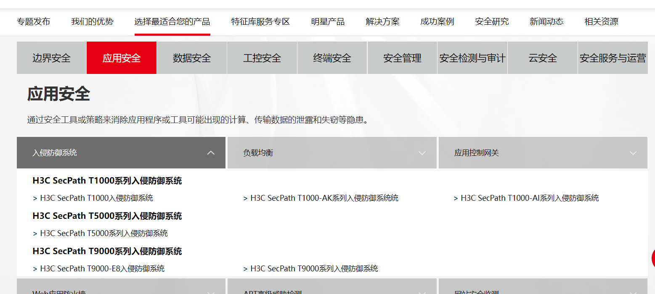This screenshot has height=294, width=655.
Task: Open the 安全研究 nav item
Action: click(492, 21)
